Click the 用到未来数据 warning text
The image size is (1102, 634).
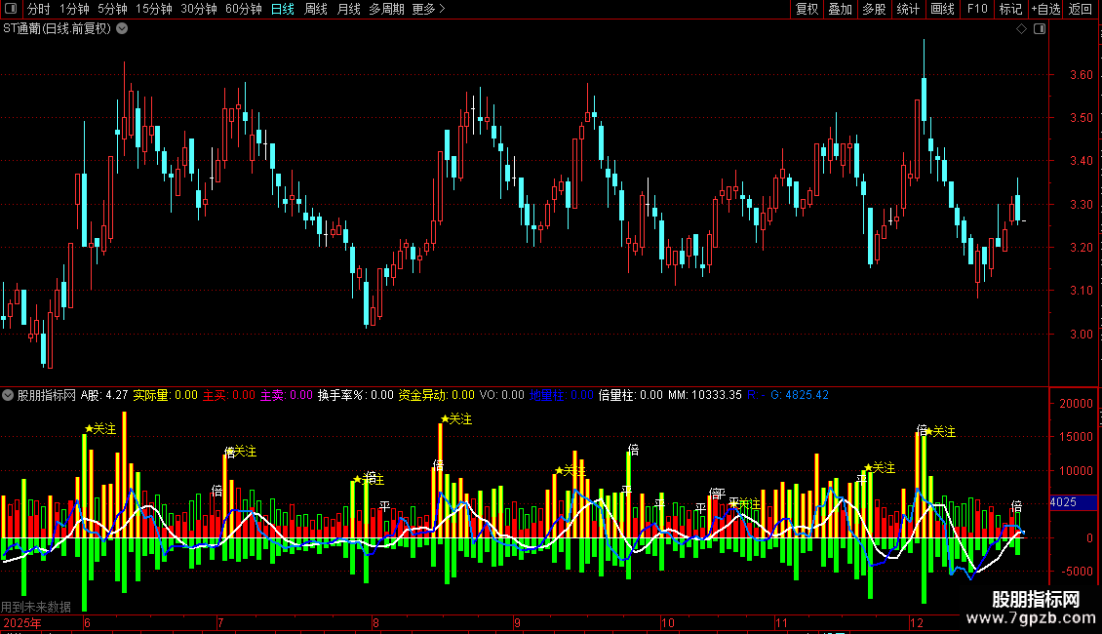click(x=36, y=607)
